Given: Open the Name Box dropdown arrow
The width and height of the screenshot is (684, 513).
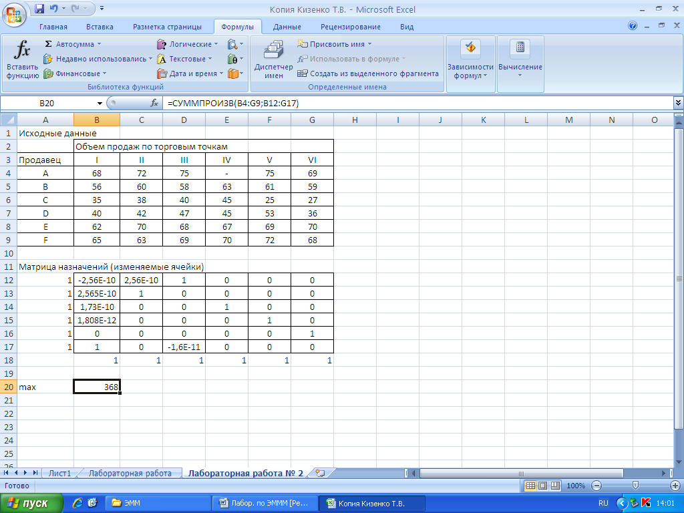Looking at the screenshot, I should [100, 103].
